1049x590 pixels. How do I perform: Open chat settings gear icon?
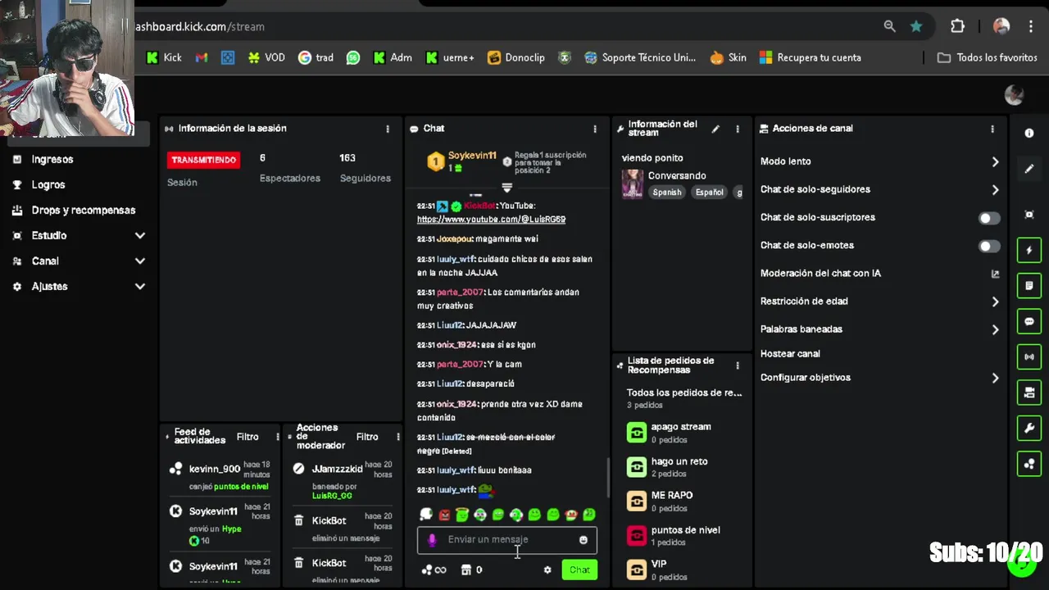547,570
